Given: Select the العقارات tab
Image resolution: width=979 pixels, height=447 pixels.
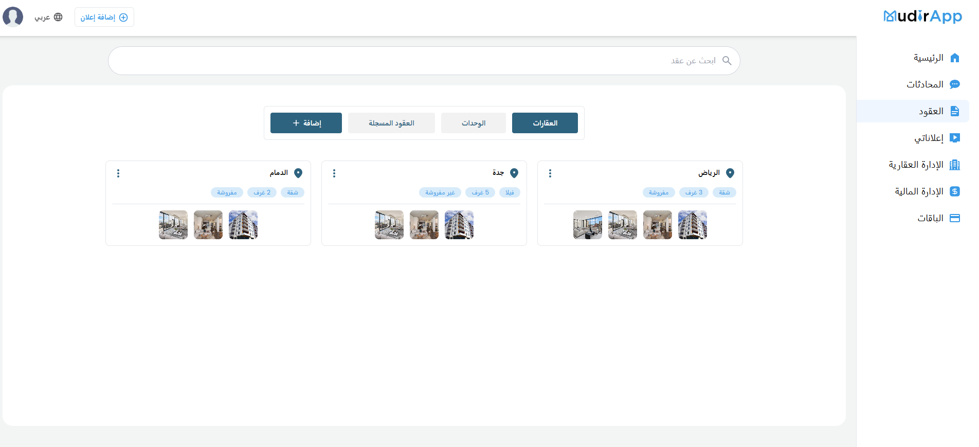Looking at the screenshot, I should pyautogui.click(x=545, y=123).
